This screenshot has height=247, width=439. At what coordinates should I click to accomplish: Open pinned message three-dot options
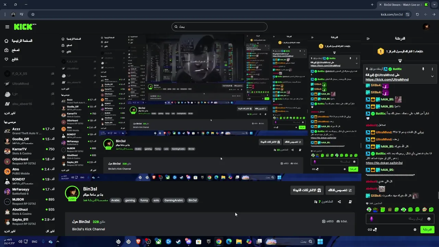432,69
